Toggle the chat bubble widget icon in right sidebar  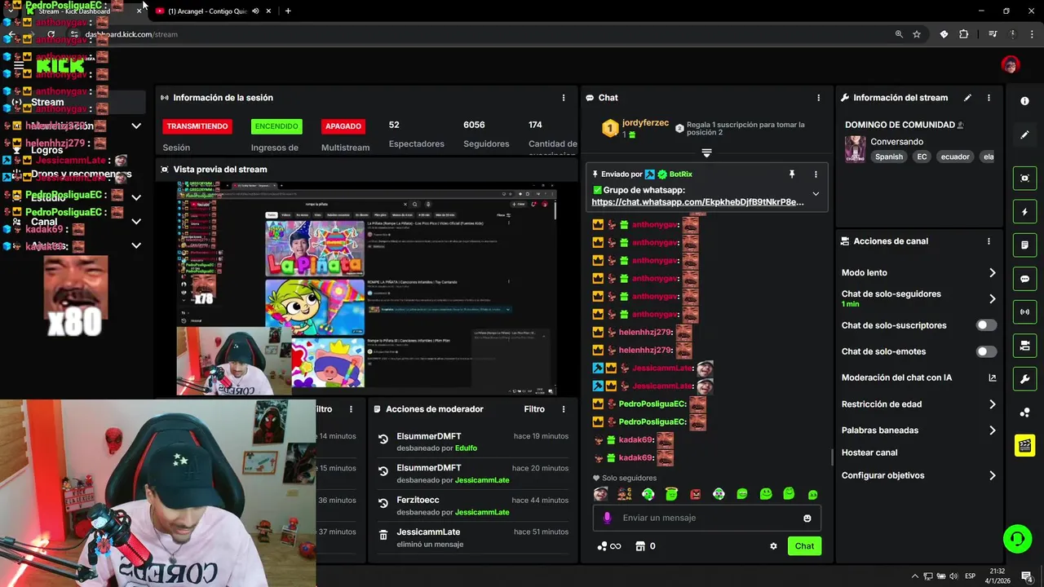(x=1024, y=279)
